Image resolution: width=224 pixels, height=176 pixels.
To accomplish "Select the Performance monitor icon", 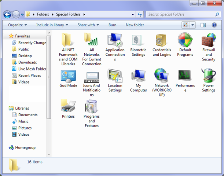I will point(185,76).
